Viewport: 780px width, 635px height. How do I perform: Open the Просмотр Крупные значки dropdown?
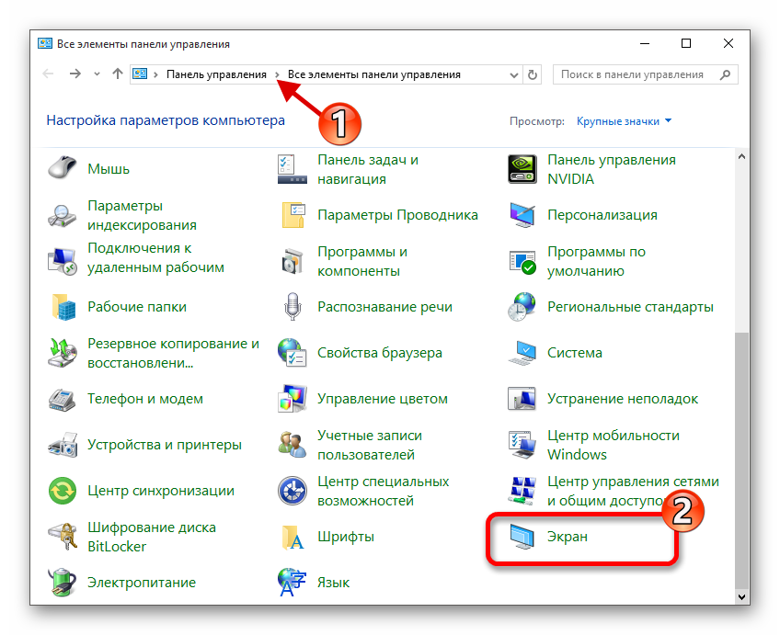624,121
